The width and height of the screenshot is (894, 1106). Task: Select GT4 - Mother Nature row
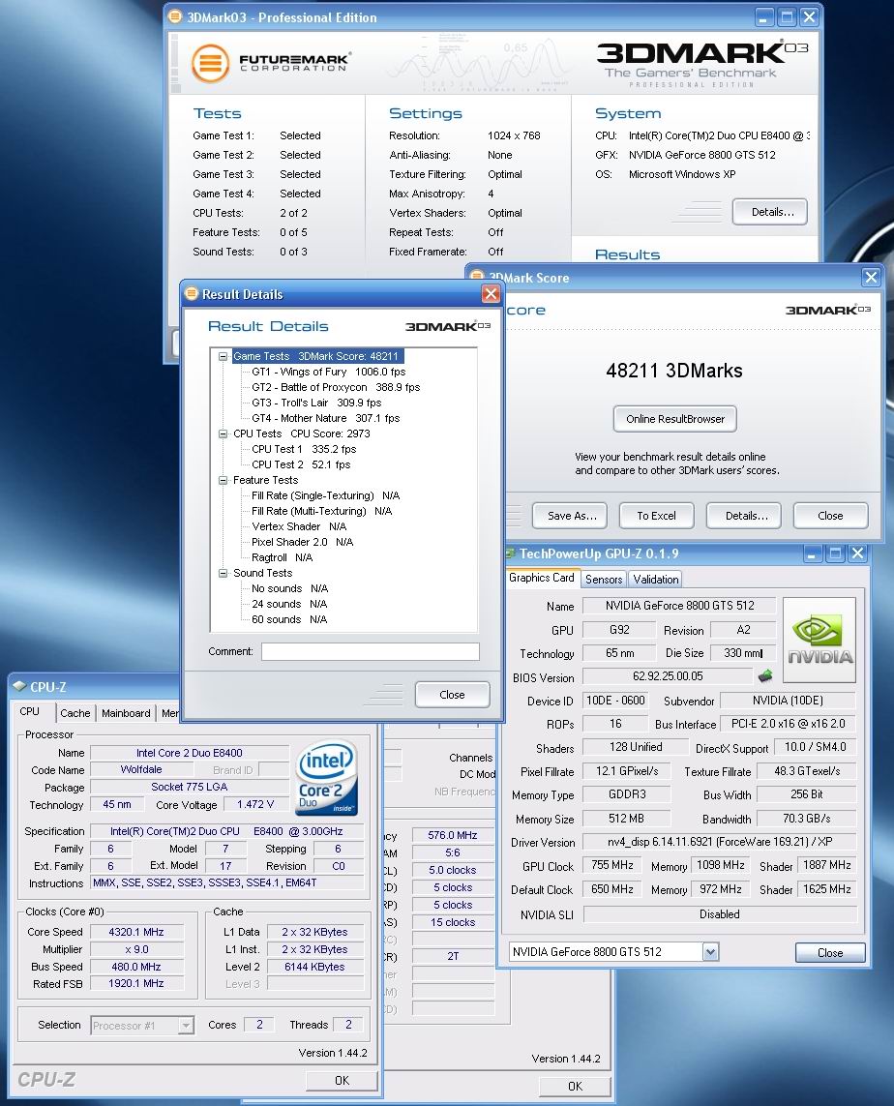pos(326,418)
